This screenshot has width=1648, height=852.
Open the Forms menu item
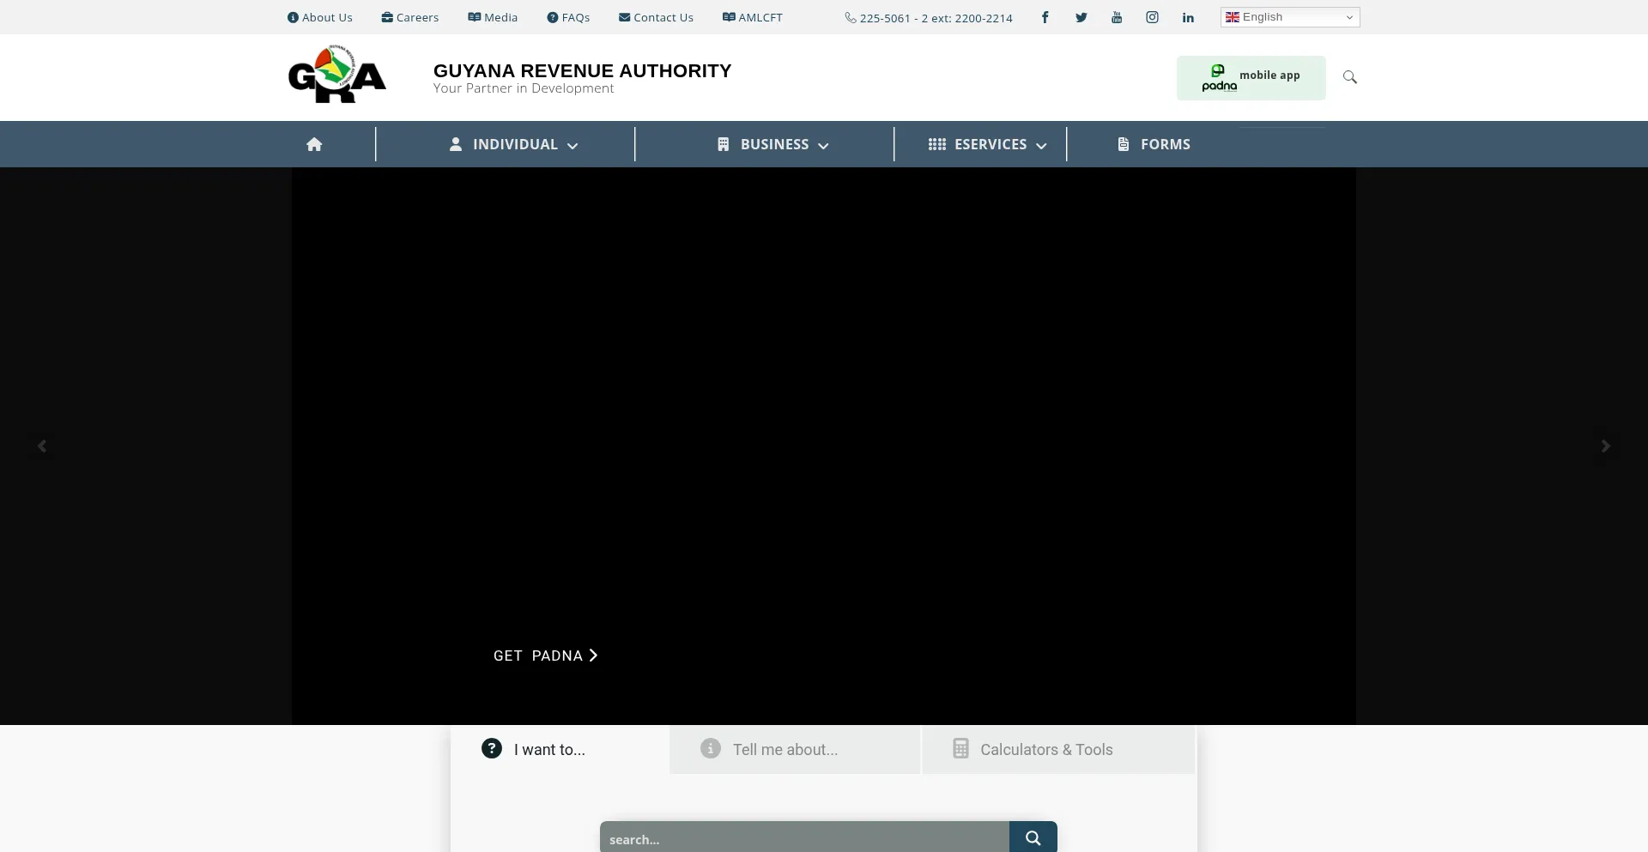[x=1154, y=144]
